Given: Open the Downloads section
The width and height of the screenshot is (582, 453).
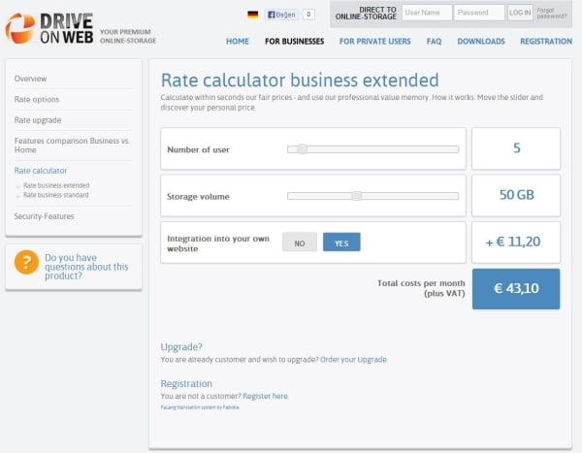Looking at the screenshot, I should (481, 42).
